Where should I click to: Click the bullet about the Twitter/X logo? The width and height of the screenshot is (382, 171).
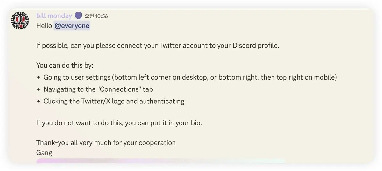coord(114,101)
